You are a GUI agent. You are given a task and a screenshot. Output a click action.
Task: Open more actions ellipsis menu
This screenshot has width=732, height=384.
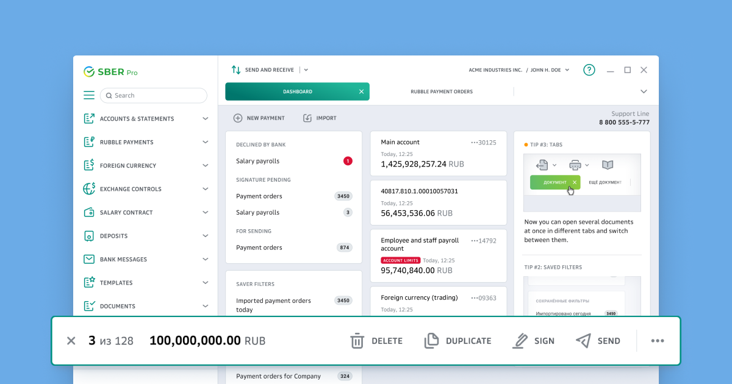tap(657, 341)
